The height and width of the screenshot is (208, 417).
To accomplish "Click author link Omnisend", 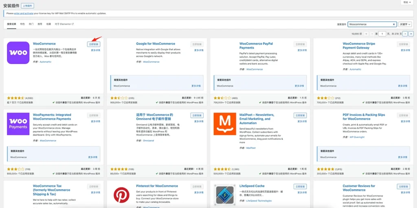I will coord(148,141).
